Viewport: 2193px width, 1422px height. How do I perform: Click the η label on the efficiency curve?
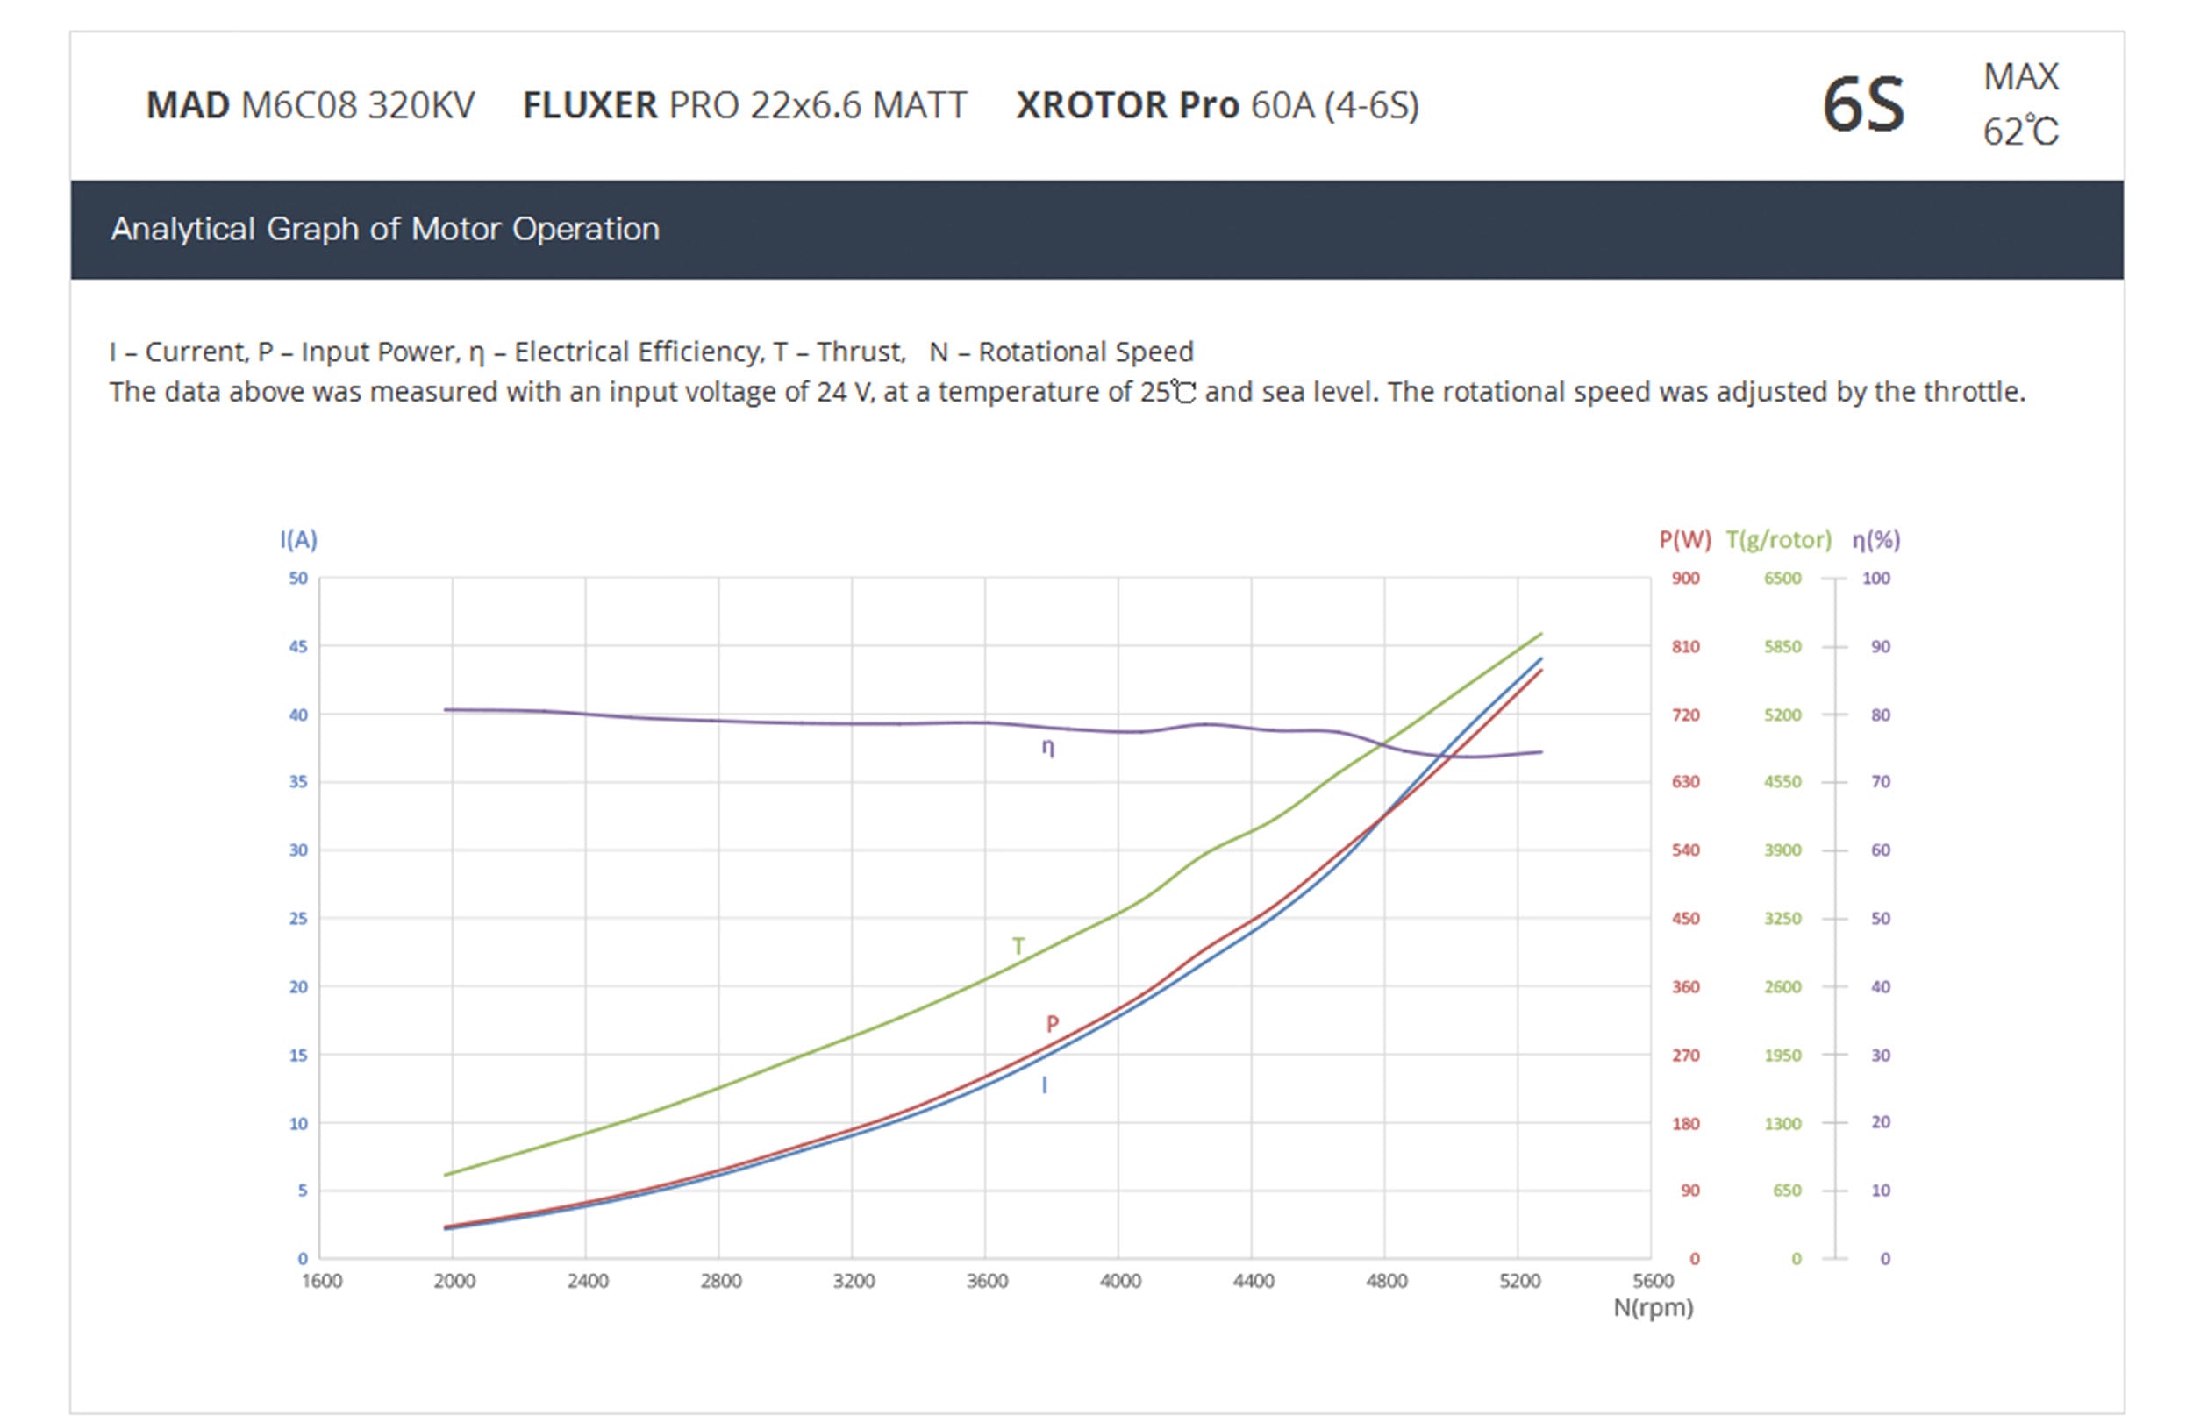coord(1047,747)
